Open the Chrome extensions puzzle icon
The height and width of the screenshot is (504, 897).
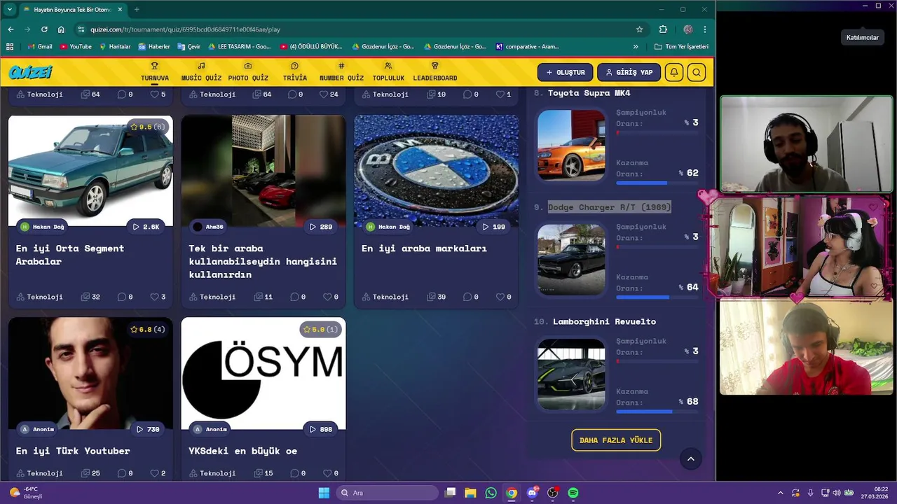[663, 29]
